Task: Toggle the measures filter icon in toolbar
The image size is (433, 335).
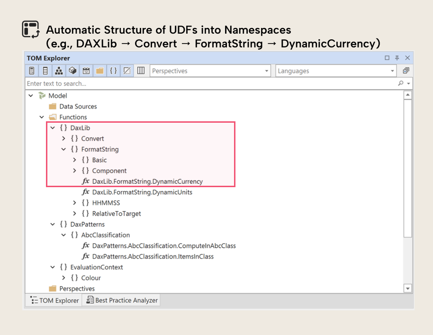Action: click(32, 70)
